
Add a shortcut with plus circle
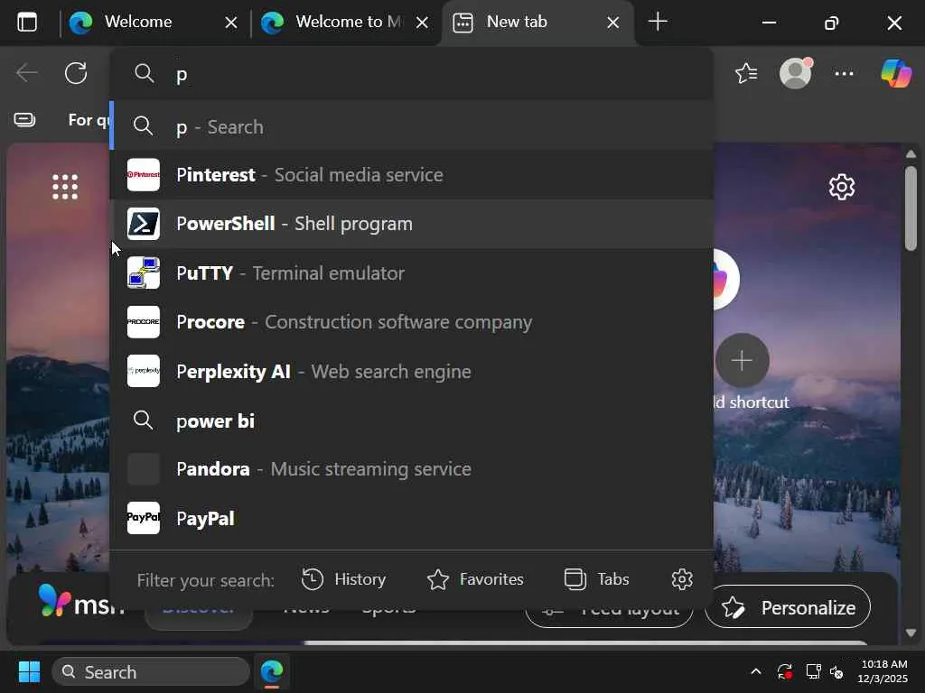coord(743,360)
